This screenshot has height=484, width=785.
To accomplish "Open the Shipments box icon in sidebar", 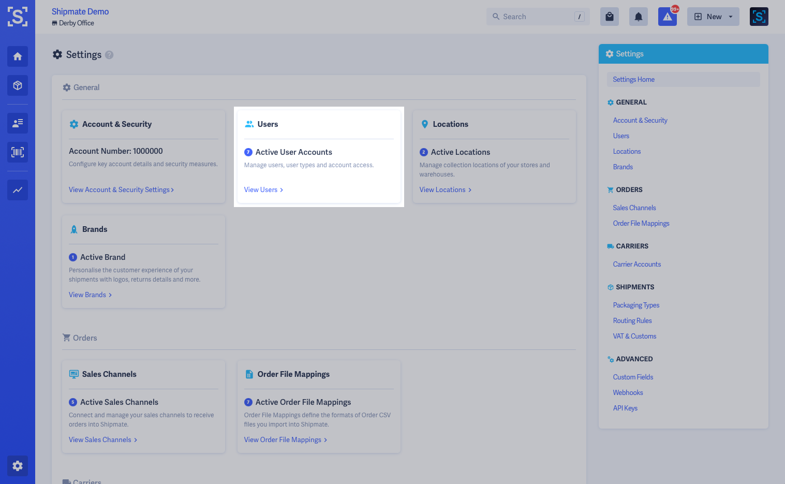I will [18, 85].
